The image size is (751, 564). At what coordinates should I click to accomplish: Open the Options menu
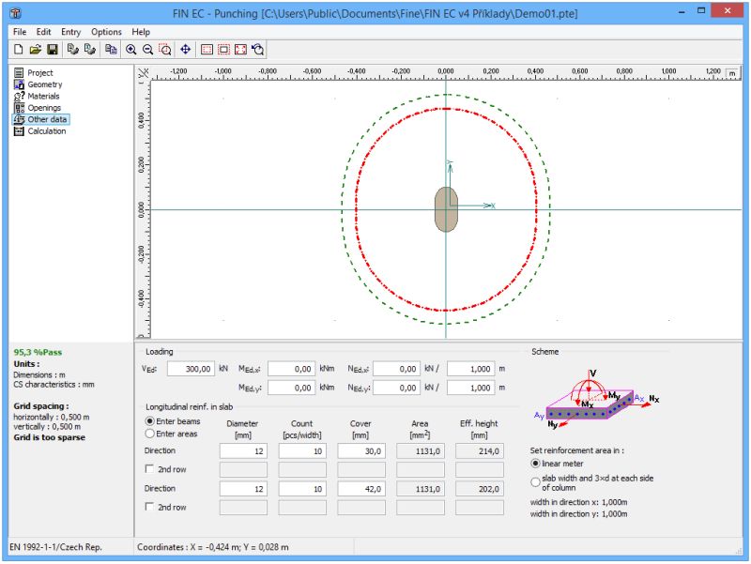pyautogui.click(x=106, y=31)
